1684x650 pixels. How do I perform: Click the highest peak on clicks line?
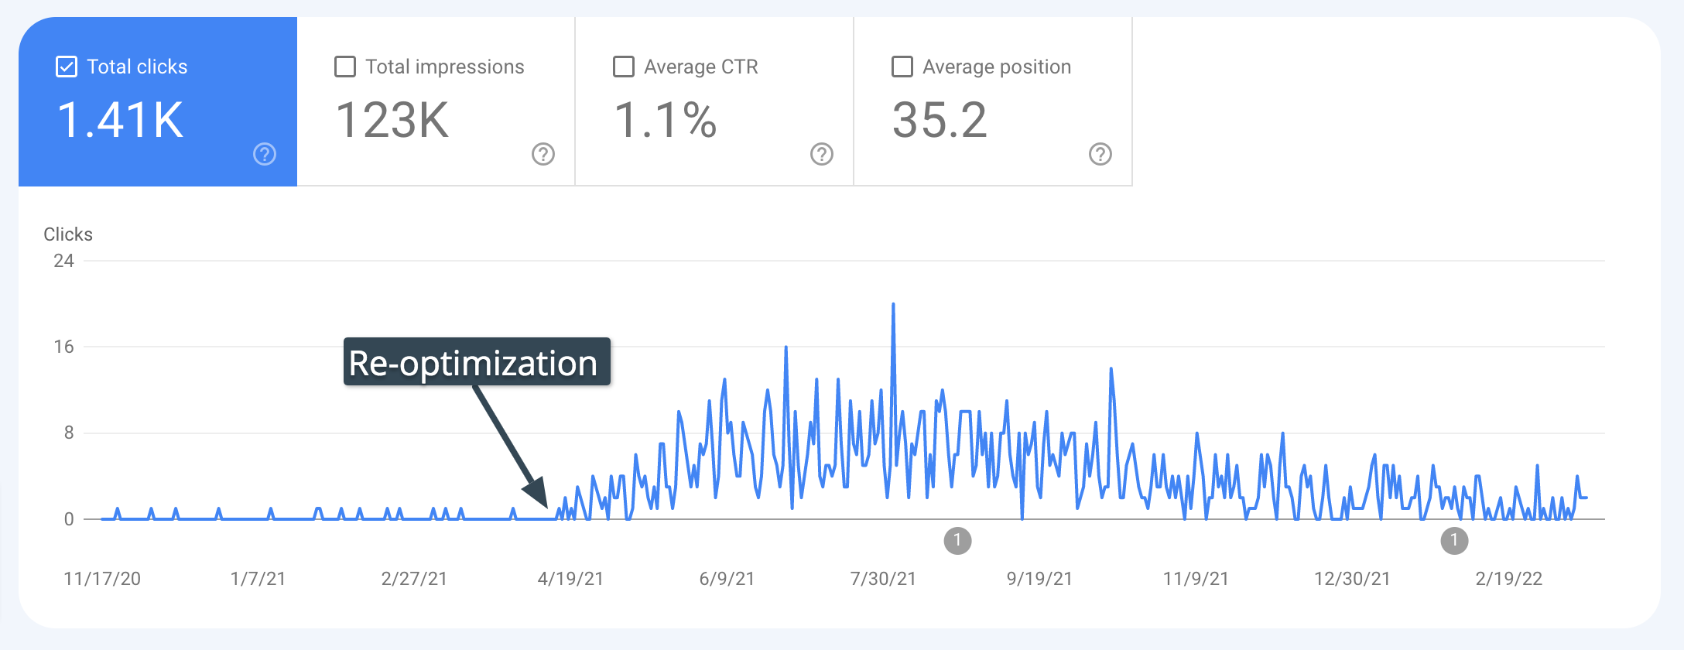pyautogui.click(x=893, y=305)
